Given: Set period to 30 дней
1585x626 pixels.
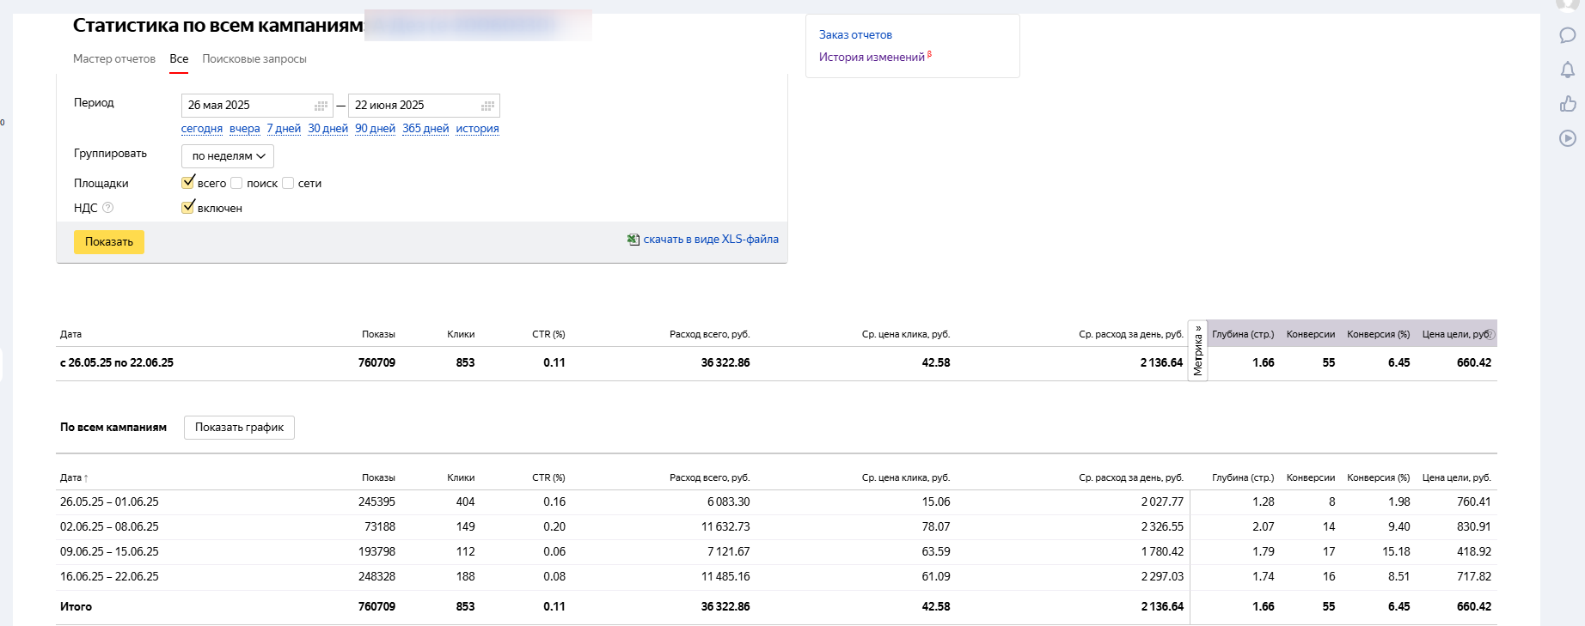Looking at the screenshot, I should click(327, 129).
